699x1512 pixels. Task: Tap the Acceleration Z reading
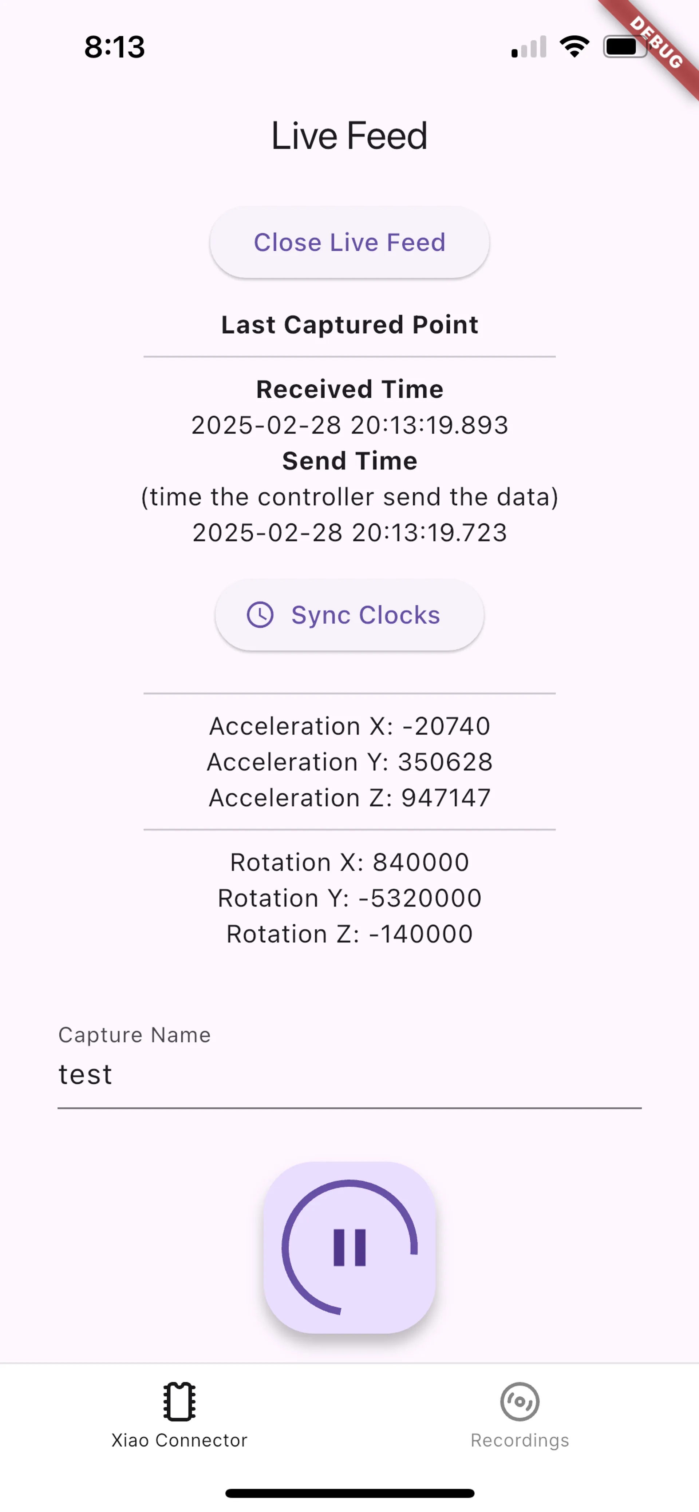(x=349, y=798)
